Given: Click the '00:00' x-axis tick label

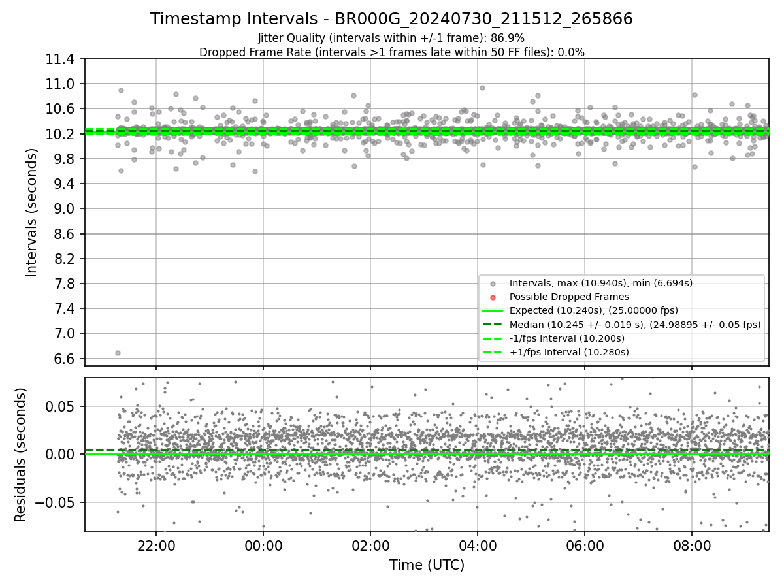Looking at the screenshot, I should coord(263,546).
